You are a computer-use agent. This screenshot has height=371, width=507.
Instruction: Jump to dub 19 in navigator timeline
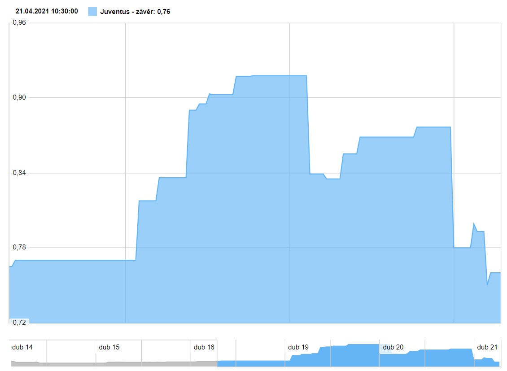click(298, 347)
